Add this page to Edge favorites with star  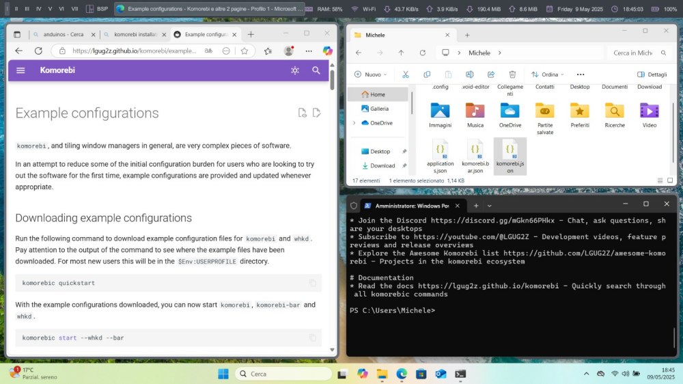[245, 51]
